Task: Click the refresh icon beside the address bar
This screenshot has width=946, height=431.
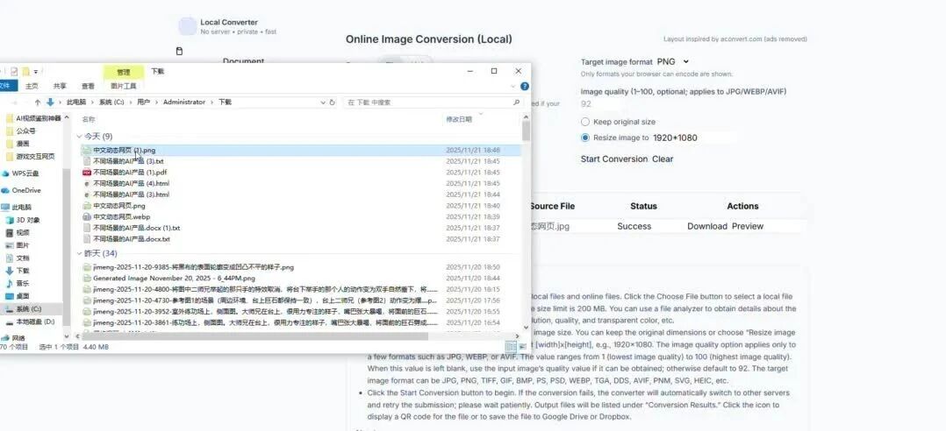Action: click(x=332, y=102)
